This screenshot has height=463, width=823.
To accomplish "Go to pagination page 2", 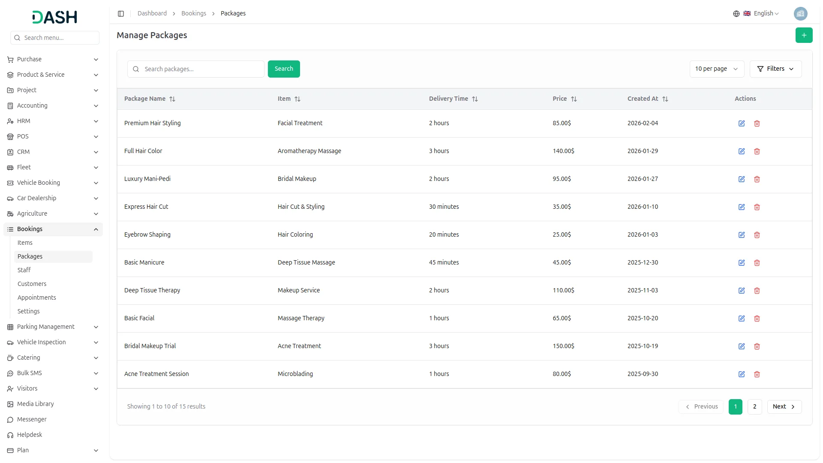I will click(x=754, y=407).
